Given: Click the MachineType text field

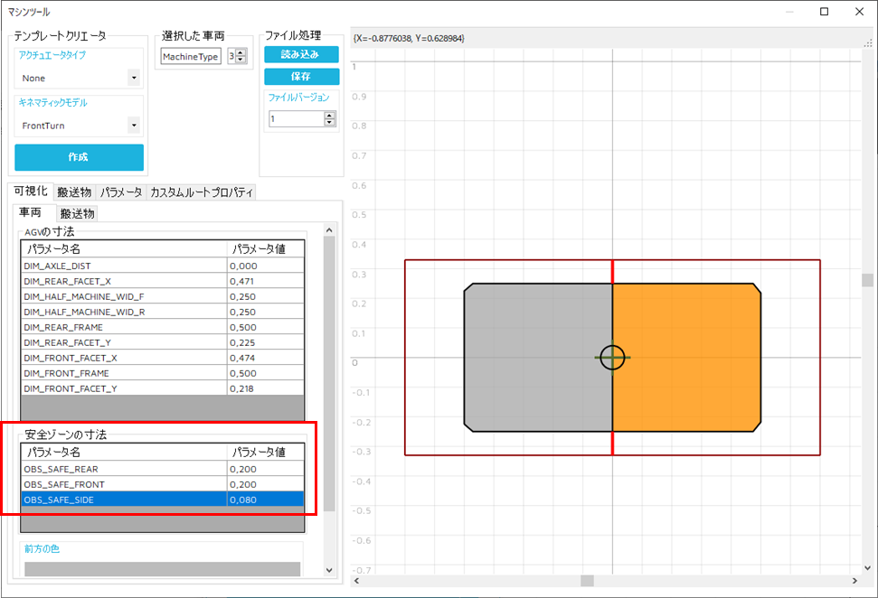Looking at the screenshot, I should (191, 57).
